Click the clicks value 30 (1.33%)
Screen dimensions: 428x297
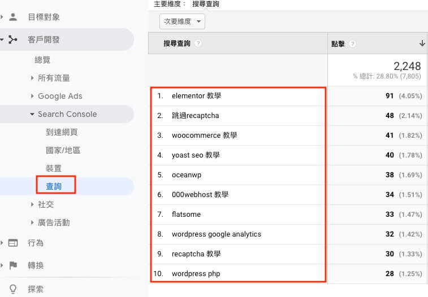(404, 254)
